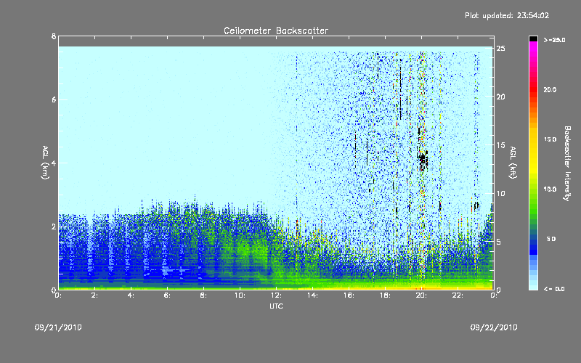
Task: Select the "09/21/2010" start date label
Action: (58, 327)
